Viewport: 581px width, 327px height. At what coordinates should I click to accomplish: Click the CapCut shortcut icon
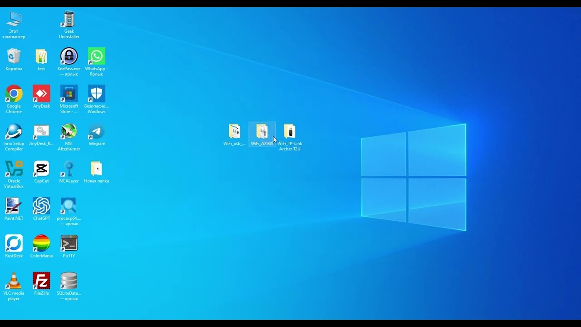41,168
